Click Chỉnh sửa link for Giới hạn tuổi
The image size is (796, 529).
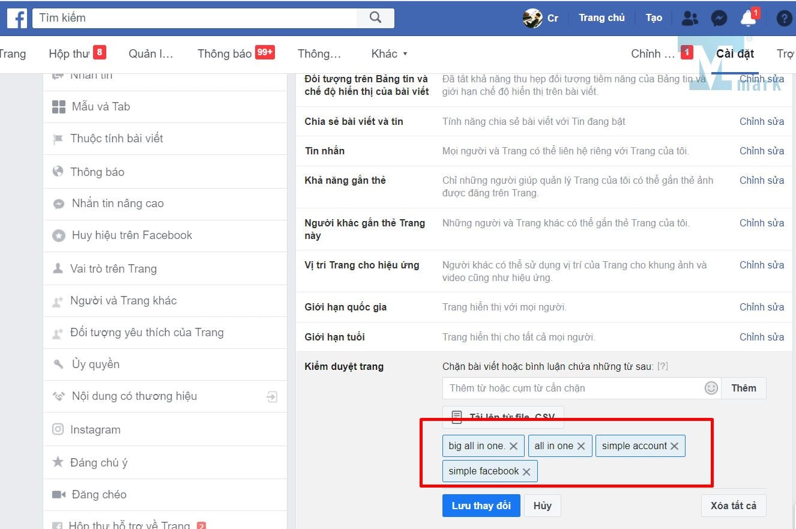tap(761, 337)
